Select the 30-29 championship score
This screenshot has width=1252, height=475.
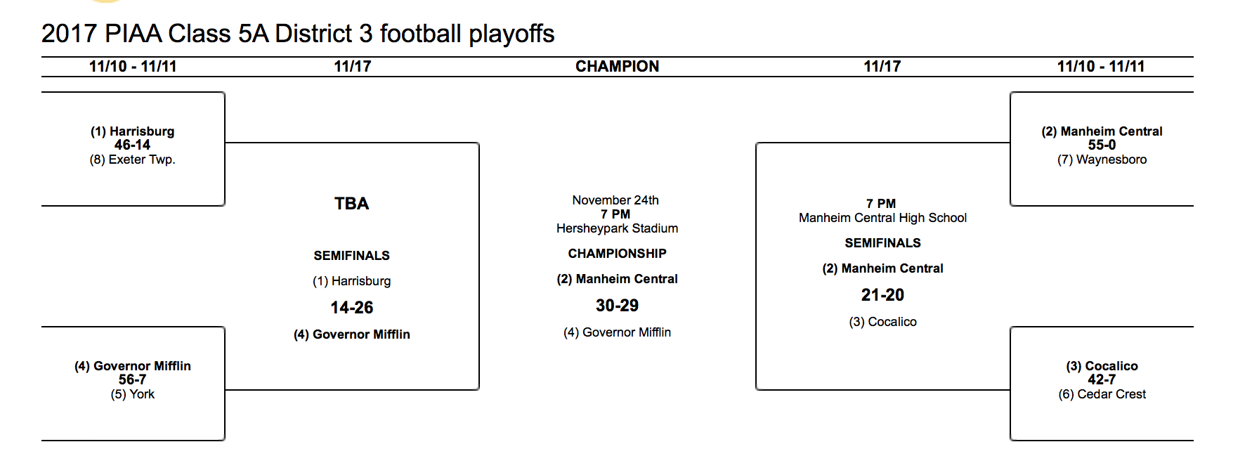(x=617, y=306)
